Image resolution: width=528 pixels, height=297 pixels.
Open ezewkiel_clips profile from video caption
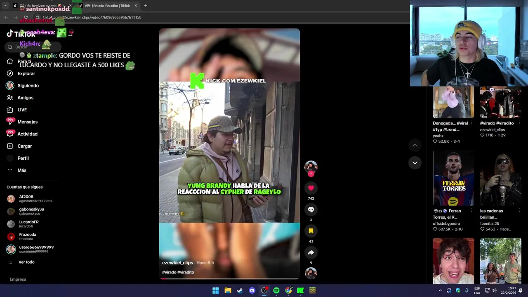177,263
